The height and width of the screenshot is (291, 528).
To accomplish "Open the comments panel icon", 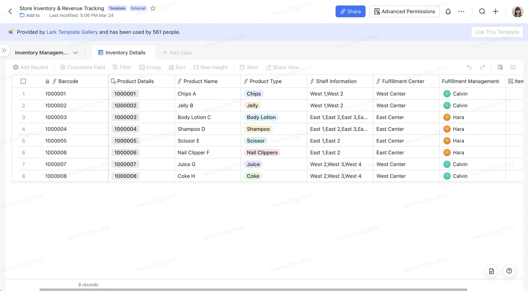I will (513, 67).
